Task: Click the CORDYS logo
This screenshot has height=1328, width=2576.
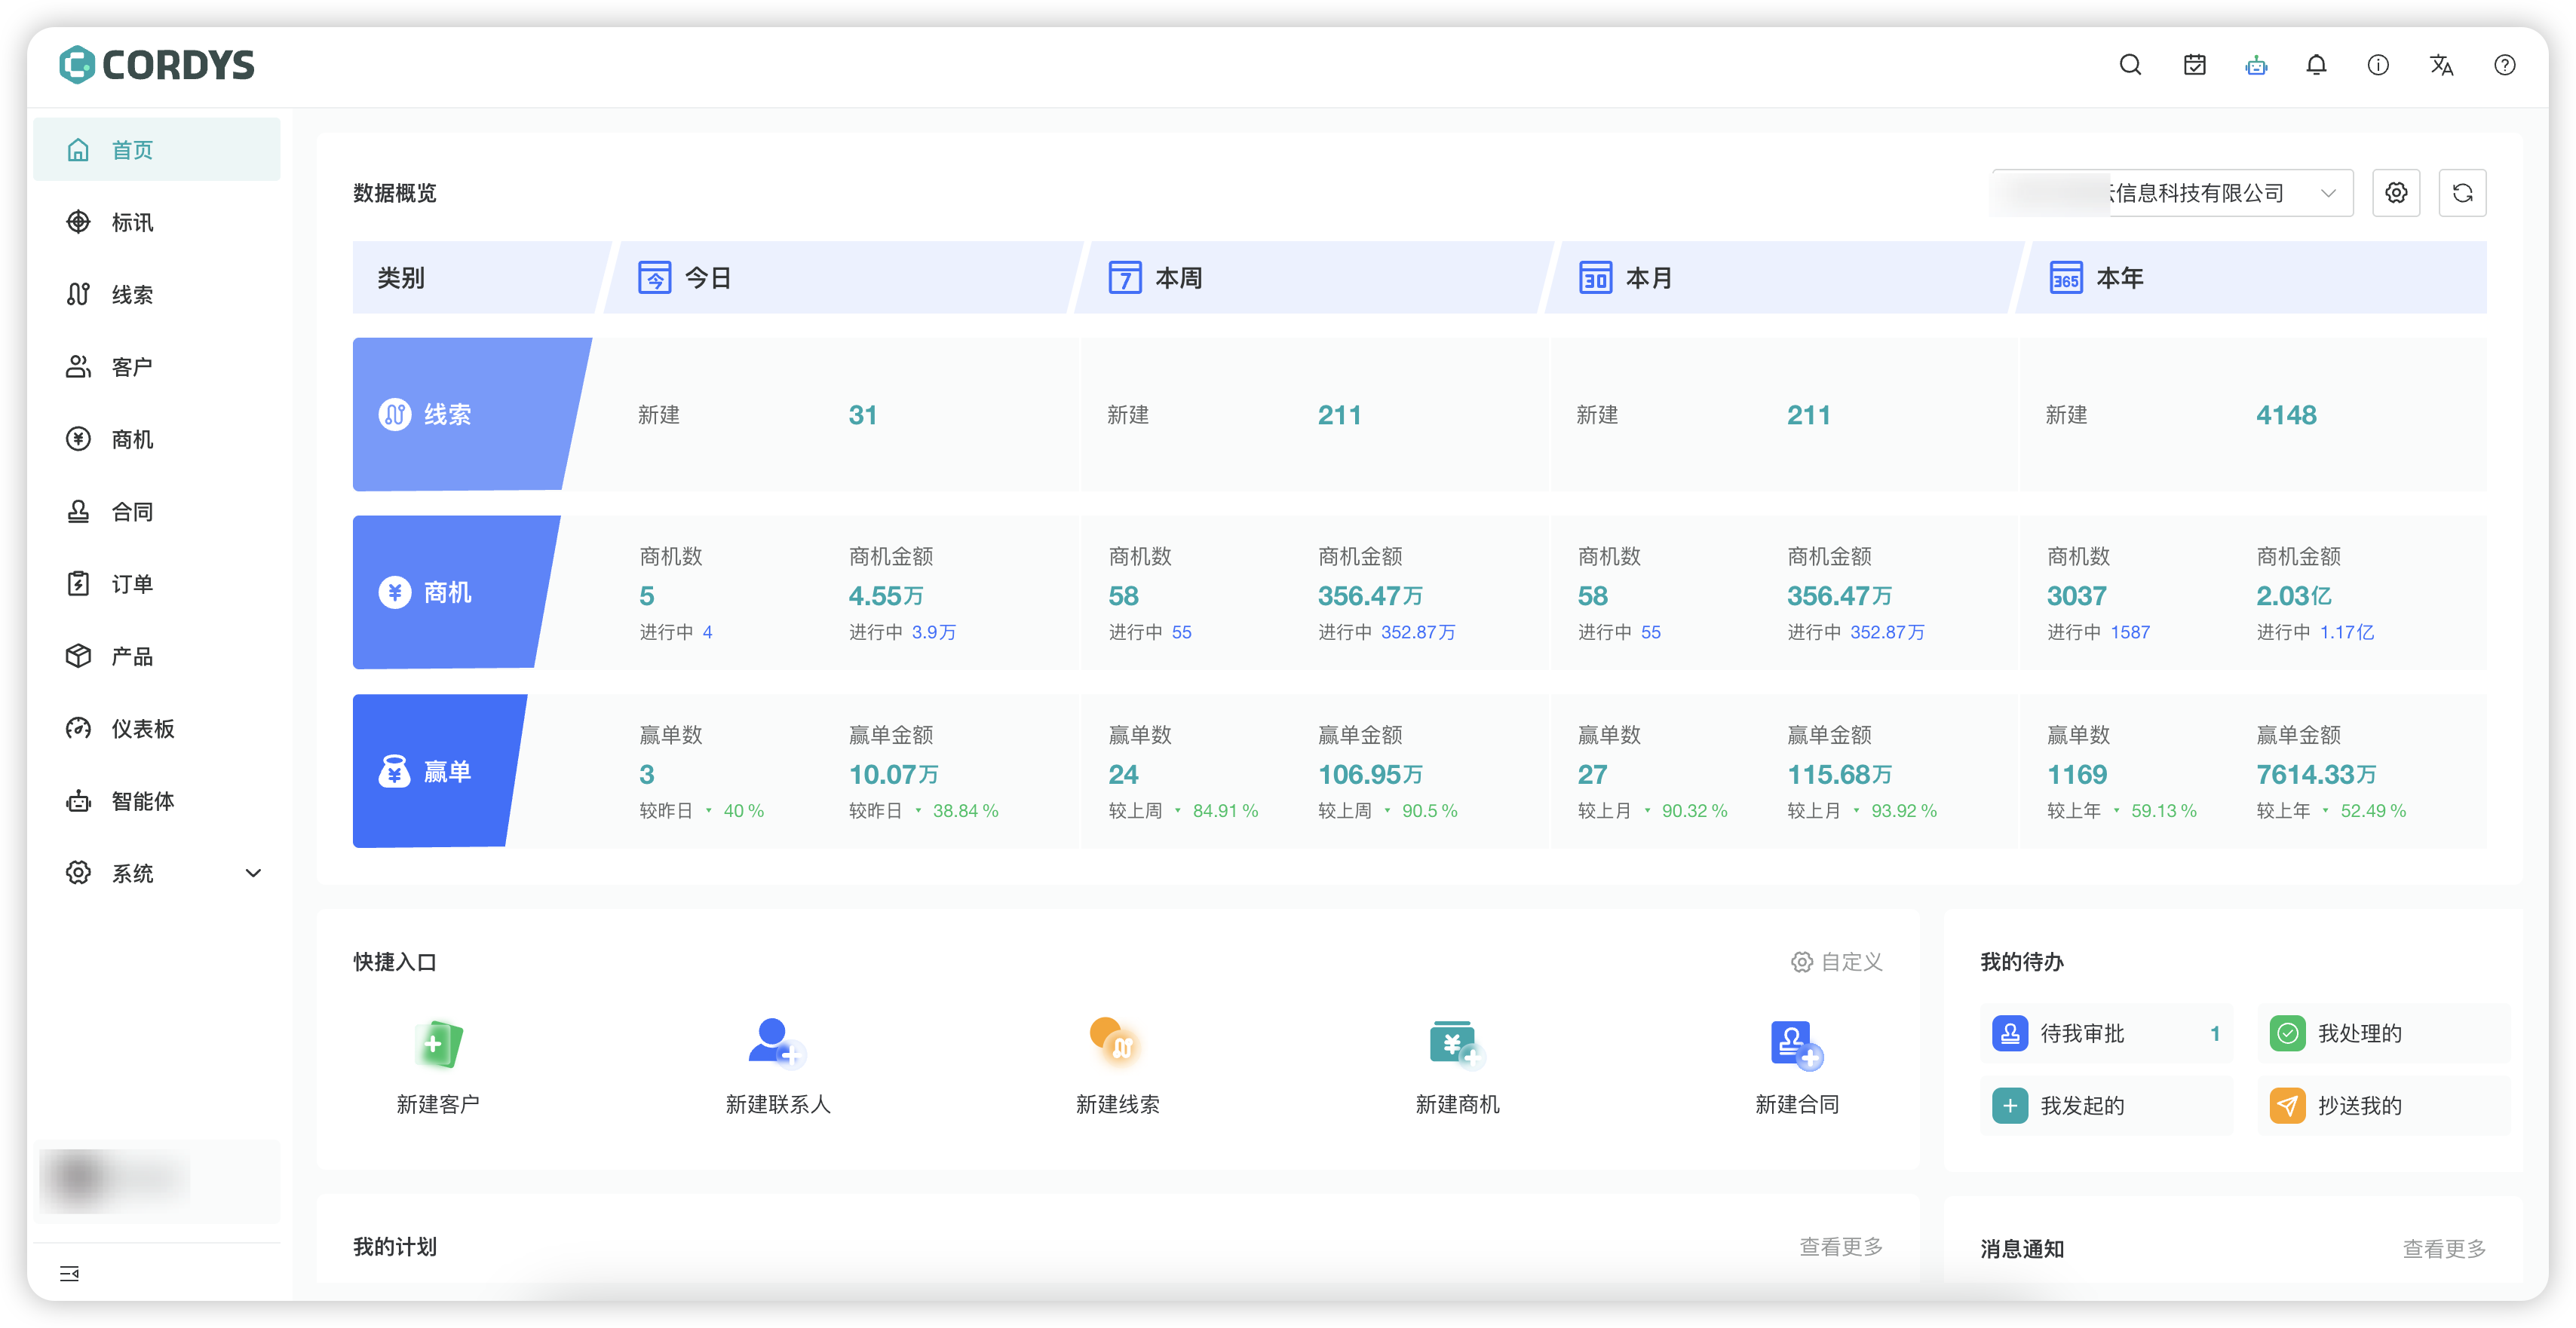Action: coord(157,65)
